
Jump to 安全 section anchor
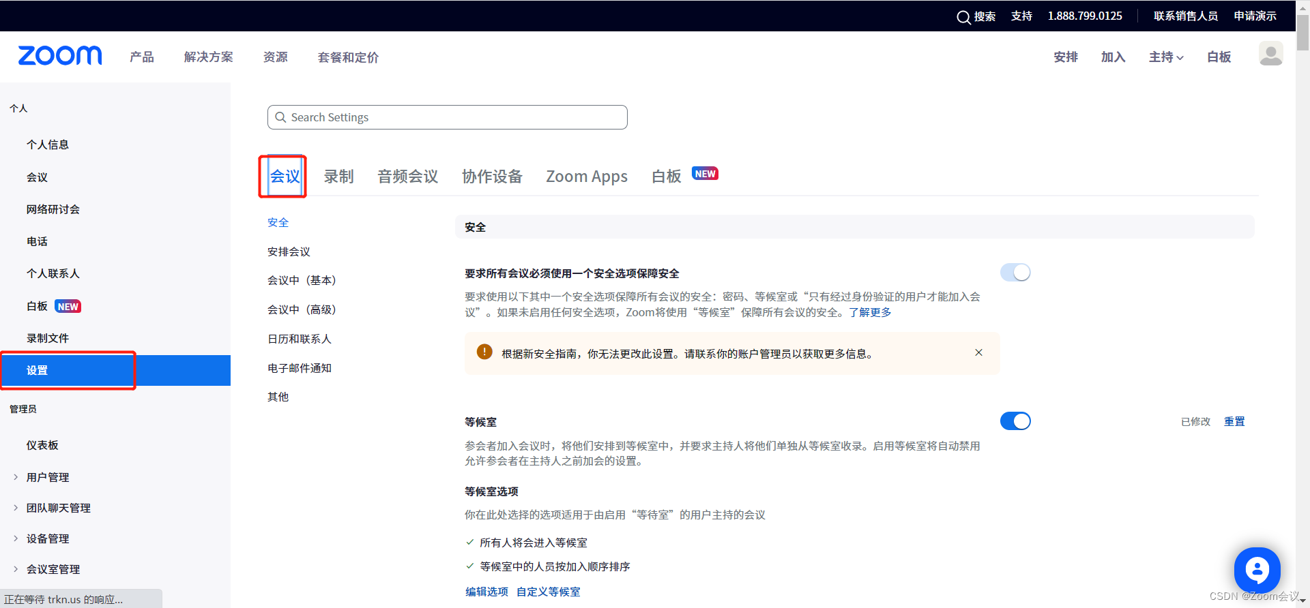pos(278,222)
